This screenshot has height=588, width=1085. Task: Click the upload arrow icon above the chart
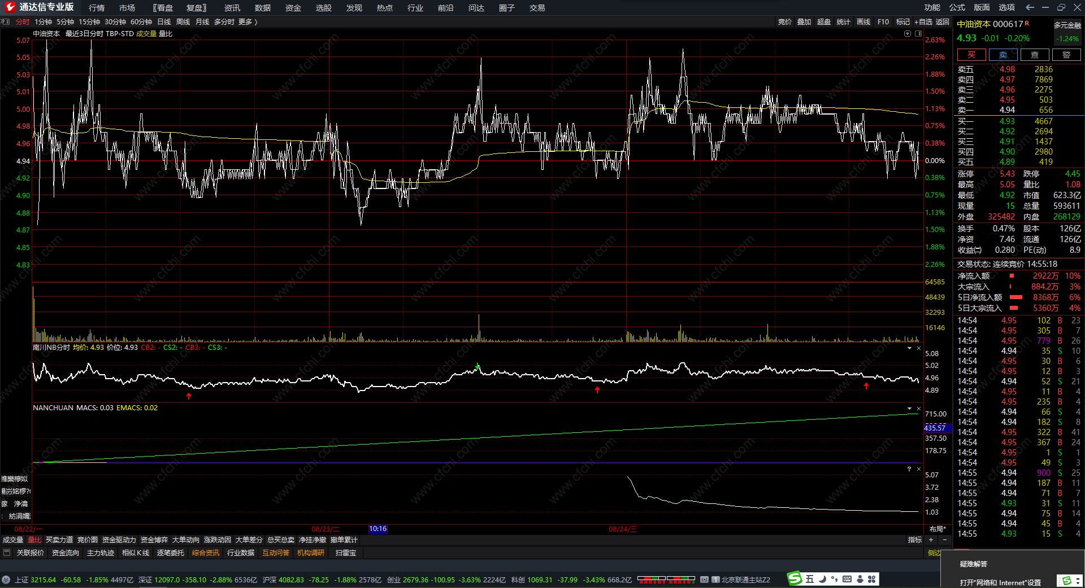point(907,34)
